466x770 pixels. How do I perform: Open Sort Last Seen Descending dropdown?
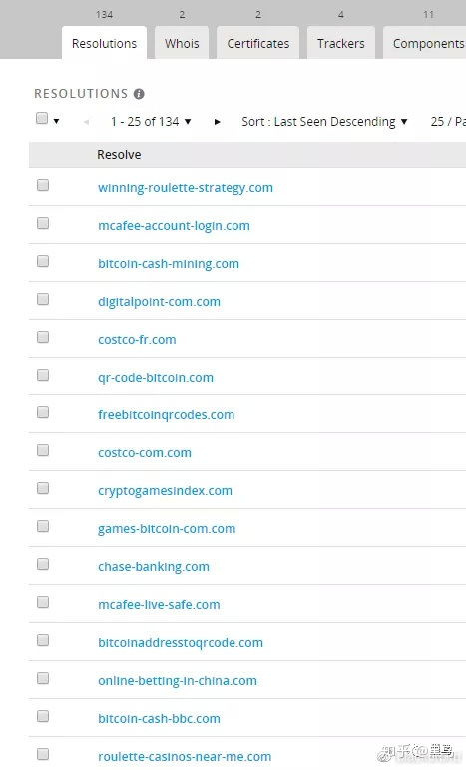(x=324, y=121)
